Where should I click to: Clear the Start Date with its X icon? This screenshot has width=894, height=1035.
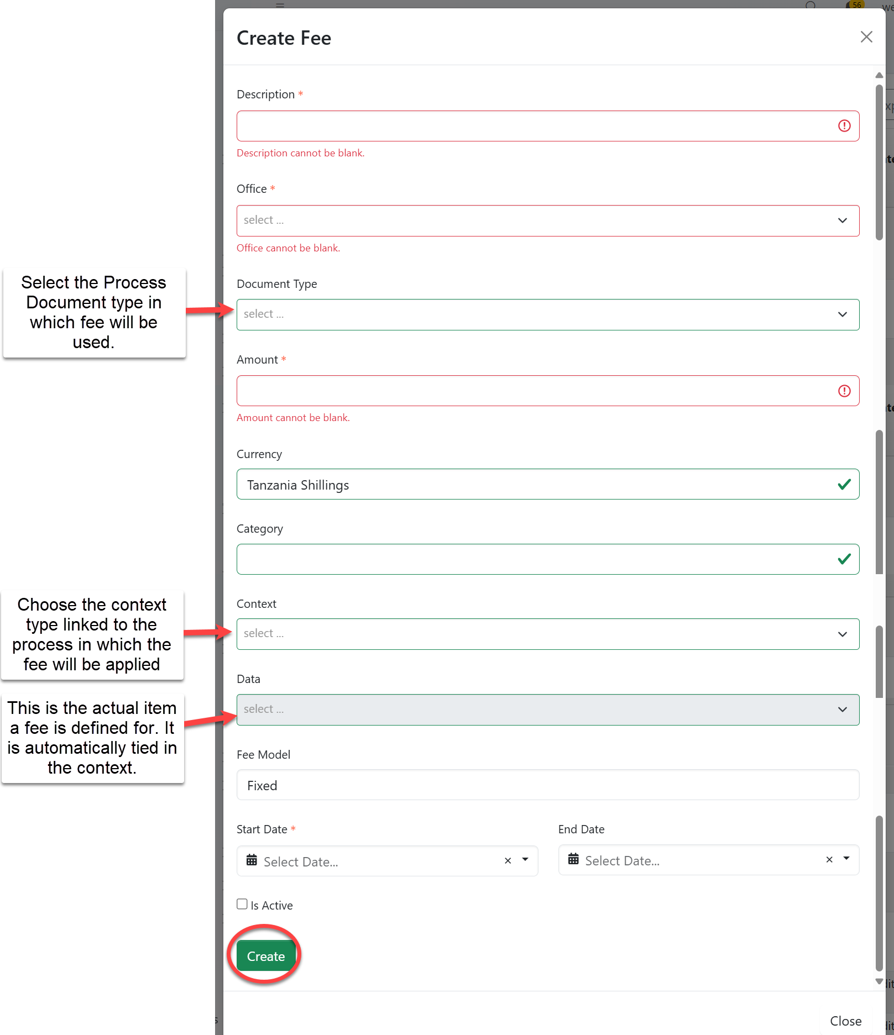point(508,860)
